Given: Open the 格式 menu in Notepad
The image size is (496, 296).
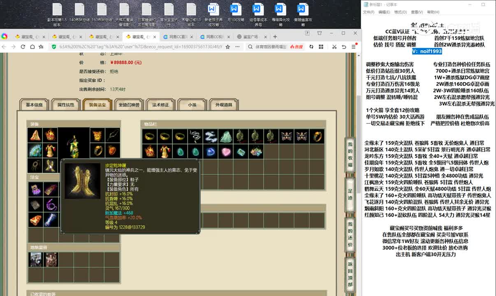Looking at the screenshot, I should coord(400,12).
